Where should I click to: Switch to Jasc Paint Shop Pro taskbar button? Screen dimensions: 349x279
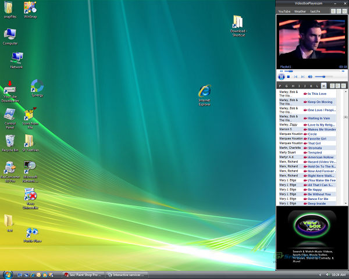tap(83, 275)
